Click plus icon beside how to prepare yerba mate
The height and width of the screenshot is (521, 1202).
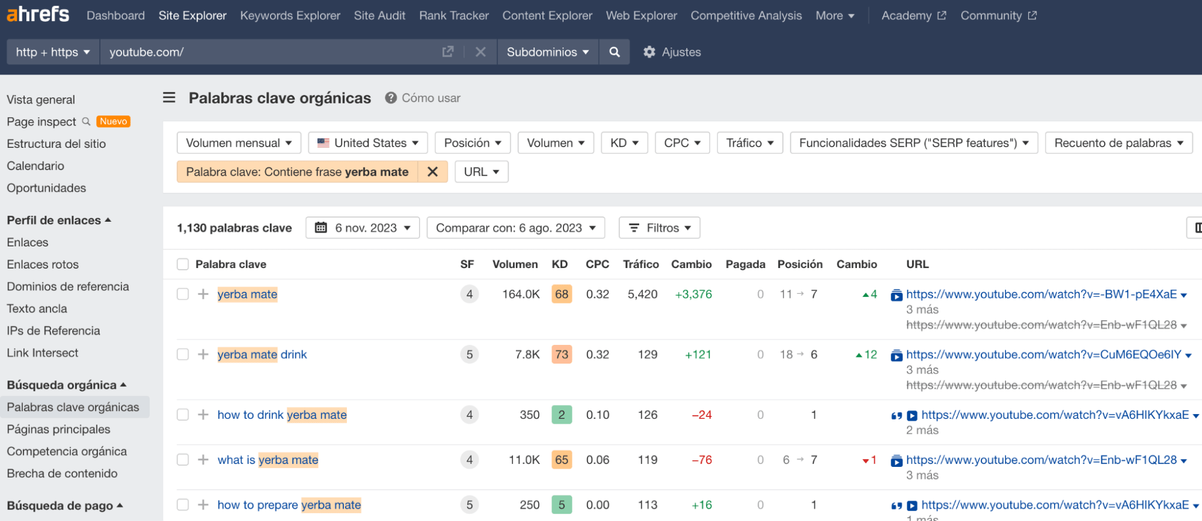click(x=203, y=505)
